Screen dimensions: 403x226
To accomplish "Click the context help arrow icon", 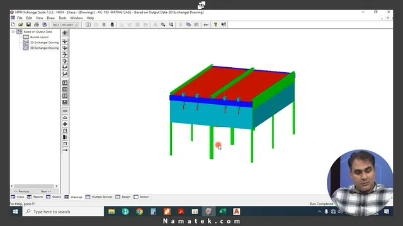I will click(224, 24).
